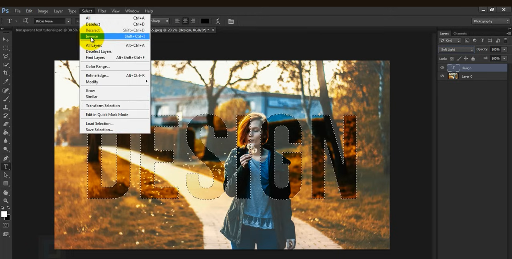The image size is (512, 259).
Task: Select the Blur tool
Action: [x=6, y=141]
